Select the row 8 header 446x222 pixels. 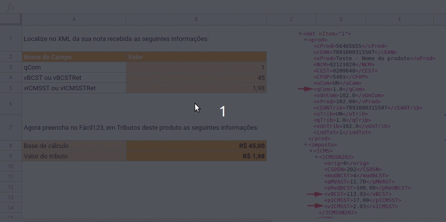10,146
